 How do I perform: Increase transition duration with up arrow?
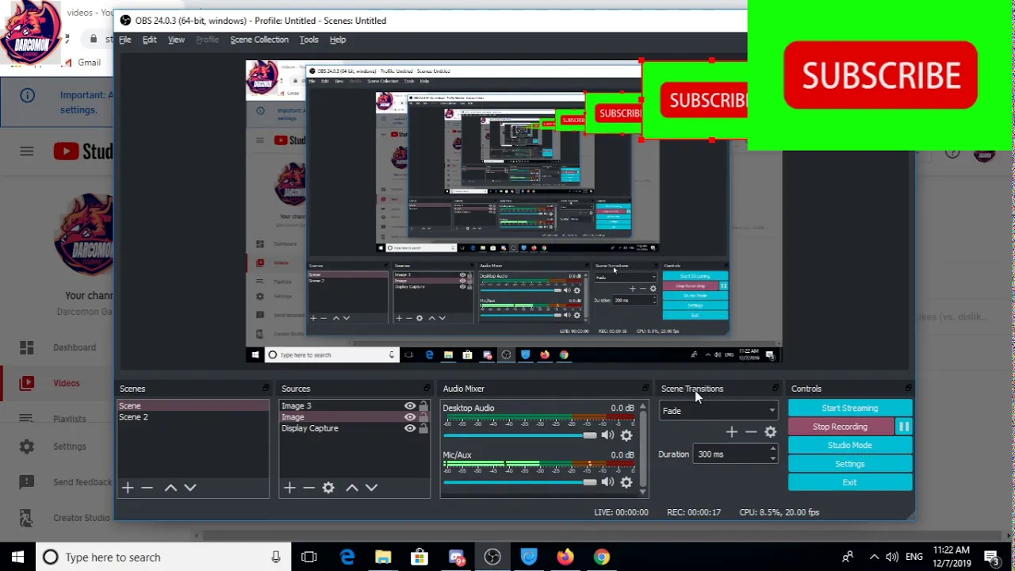[x=772, y=450]
